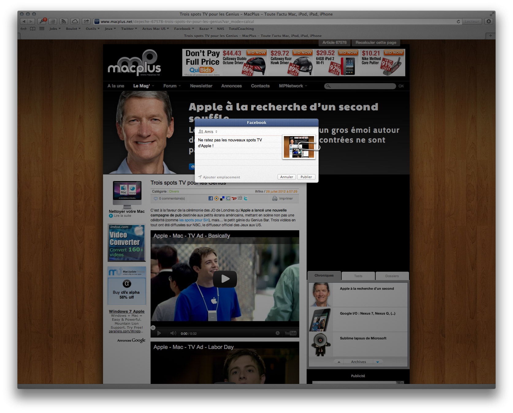Expand the Boulot bookmarks folder
513x413 pixels.
(x=73, y=29)
